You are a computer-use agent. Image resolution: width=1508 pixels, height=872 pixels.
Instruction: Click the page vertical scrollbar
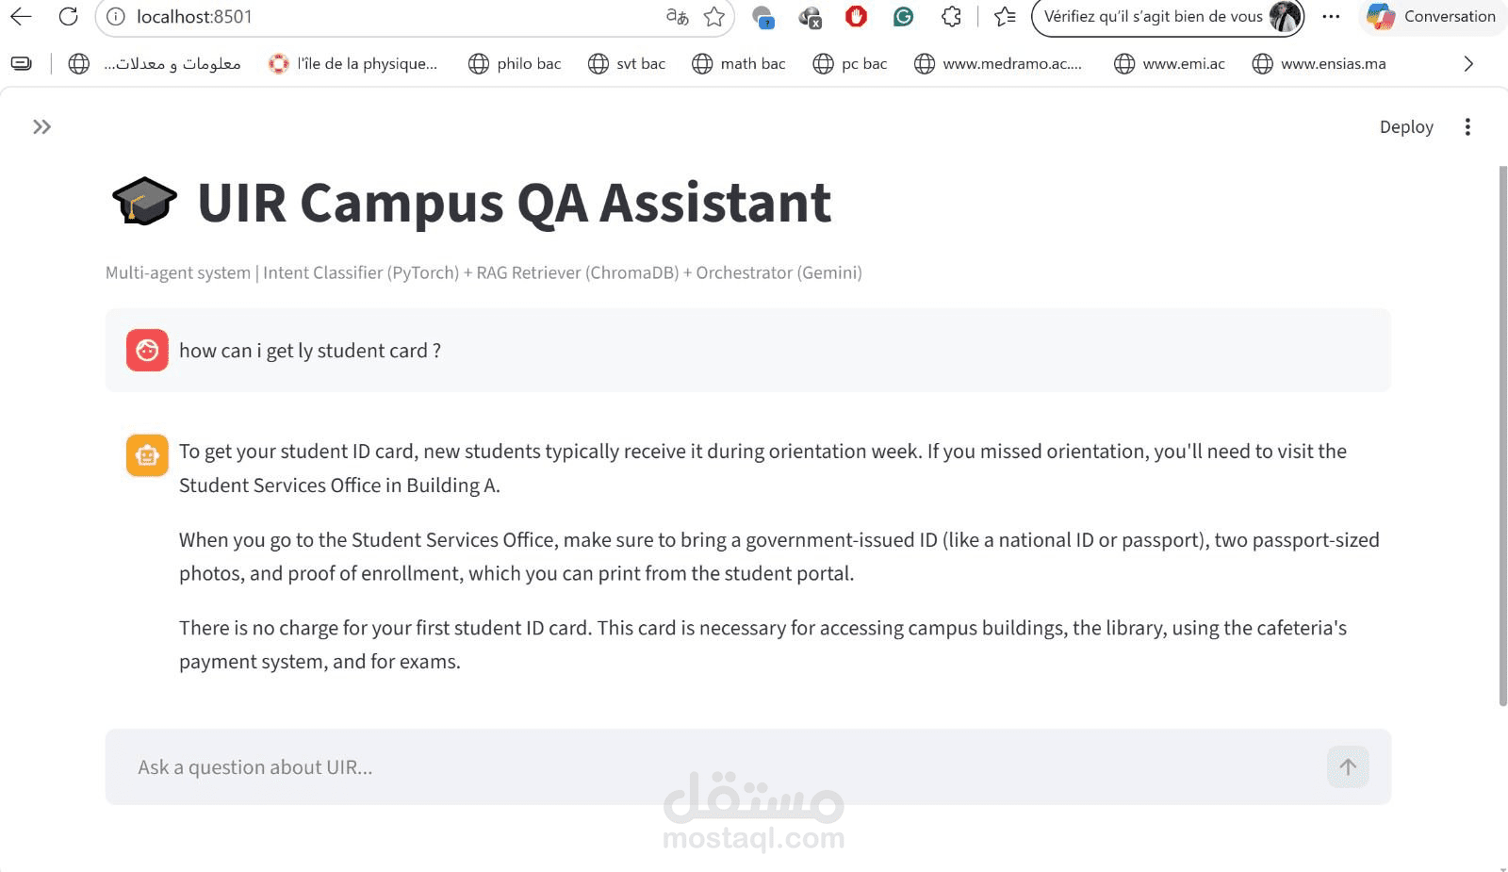pyautogui.click(x=1502, y=436)
